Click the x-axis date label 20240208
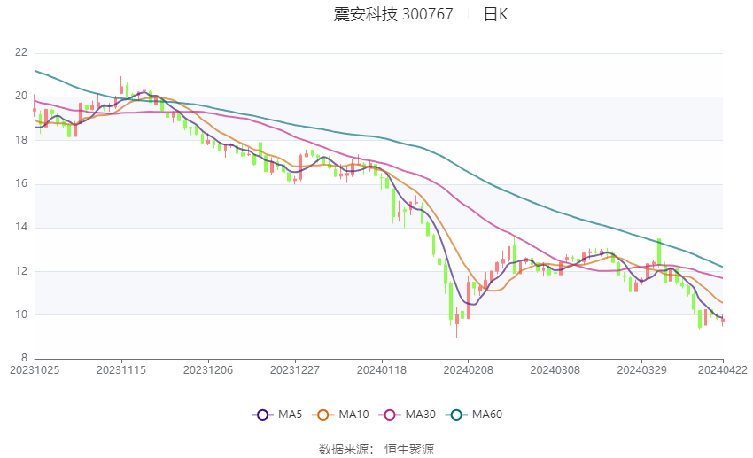 pyautogui.click(x=469, y=370)
